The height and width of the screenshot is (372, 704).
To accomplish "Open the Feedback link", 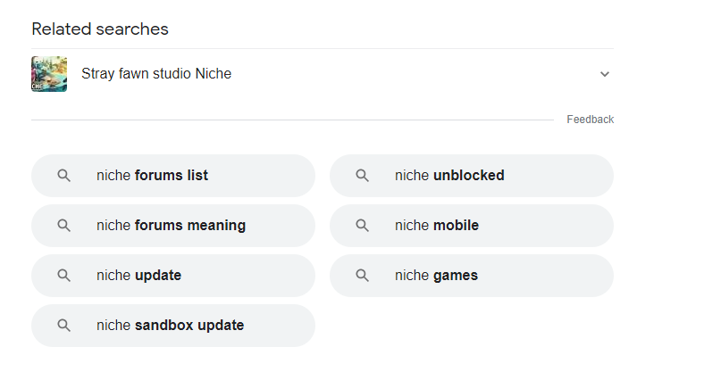I will (x=590, y=120).
